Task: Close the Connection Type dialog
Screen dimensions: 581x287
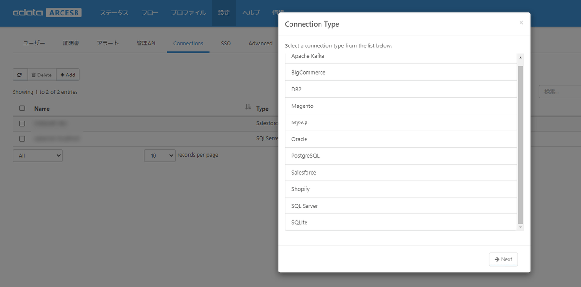Action: (x=521, y=22)
